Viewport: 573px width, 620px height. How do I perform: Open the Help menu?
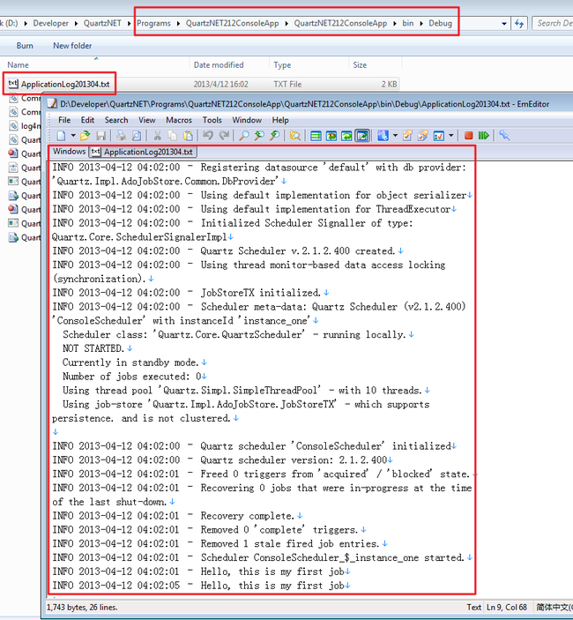(280, 120)
